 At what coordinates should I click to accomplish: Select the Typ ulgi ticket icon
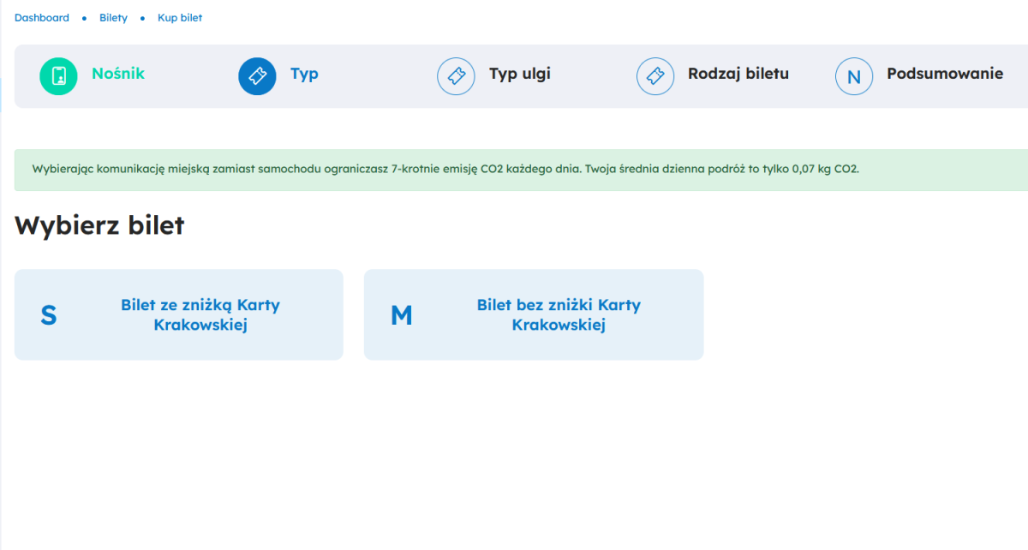pyautogui.click(x=456, y=76)
